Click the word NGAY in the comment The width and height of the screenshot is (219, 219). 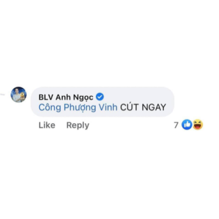click(x=154, y=107)
